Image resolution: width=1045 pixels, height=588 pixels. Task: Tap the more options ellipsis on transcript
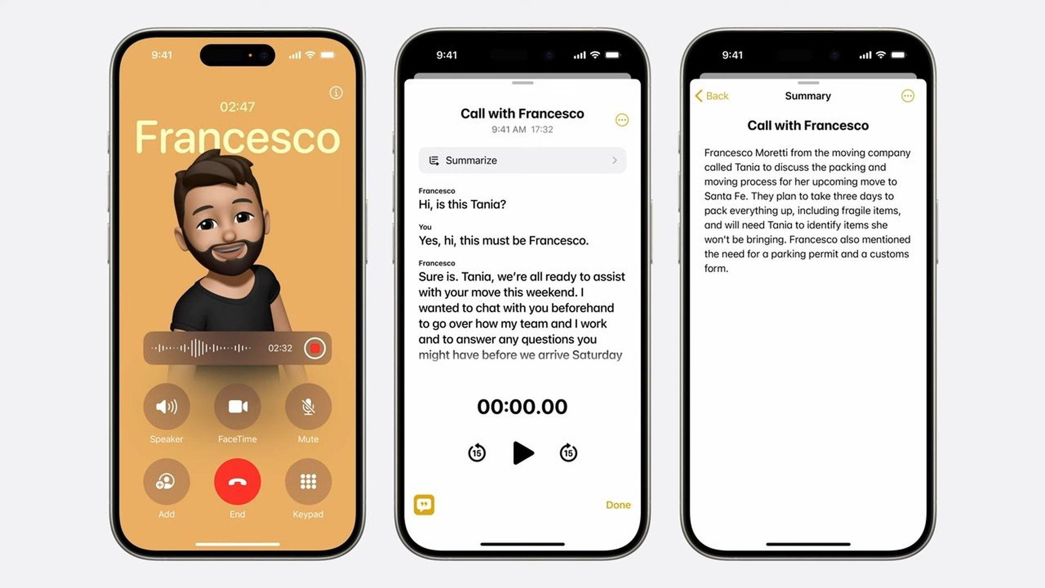622,119
